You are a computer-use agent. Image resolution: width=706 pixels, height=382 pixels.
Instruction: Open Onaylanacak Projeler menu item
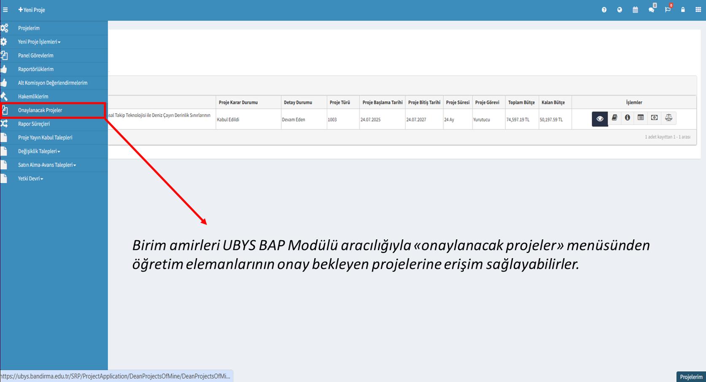(x=40, y=110)
